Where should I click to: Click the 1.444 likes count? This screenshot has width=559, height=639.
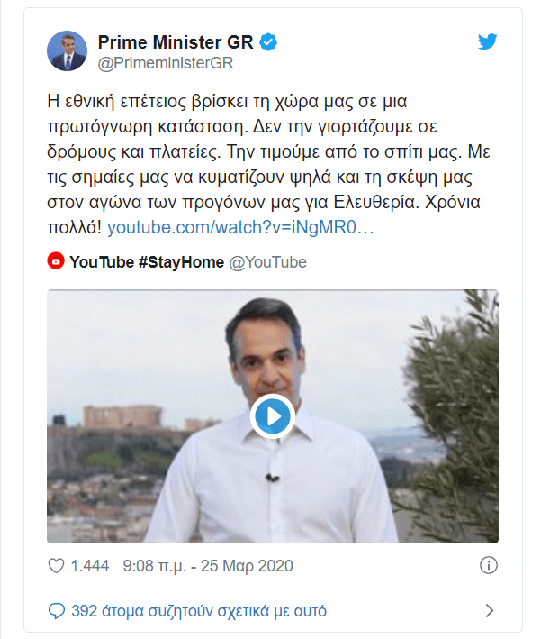pos(89,566)
